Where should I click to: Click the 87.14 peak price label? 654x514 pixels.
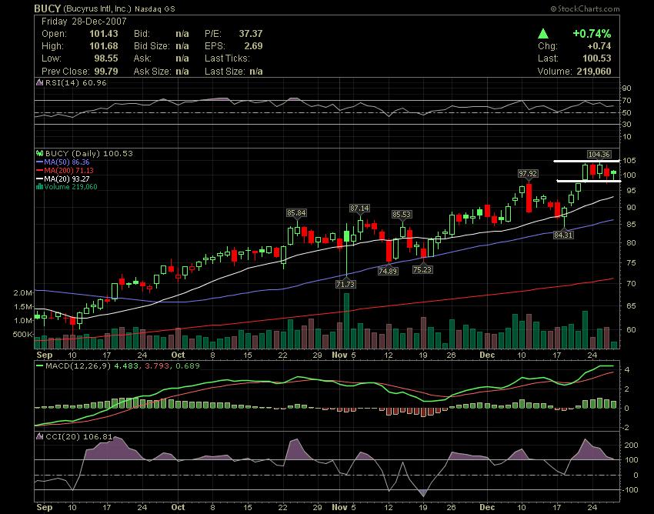point(359,209)
